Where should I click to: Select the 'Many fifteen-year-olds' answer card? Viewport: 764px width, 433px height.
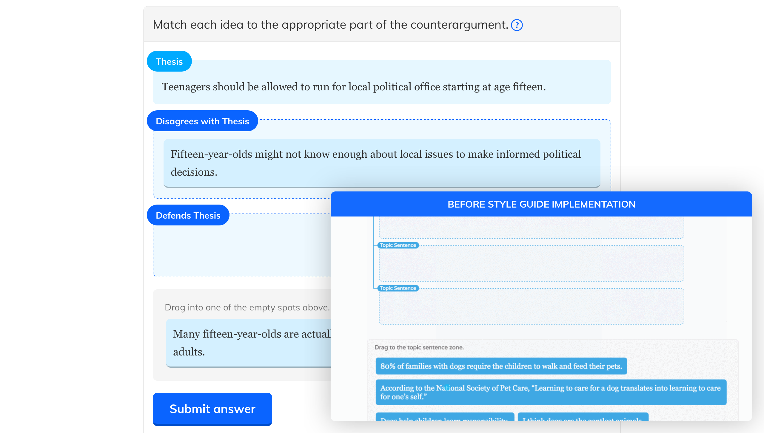pyautogui.click(x=248, y=343)
